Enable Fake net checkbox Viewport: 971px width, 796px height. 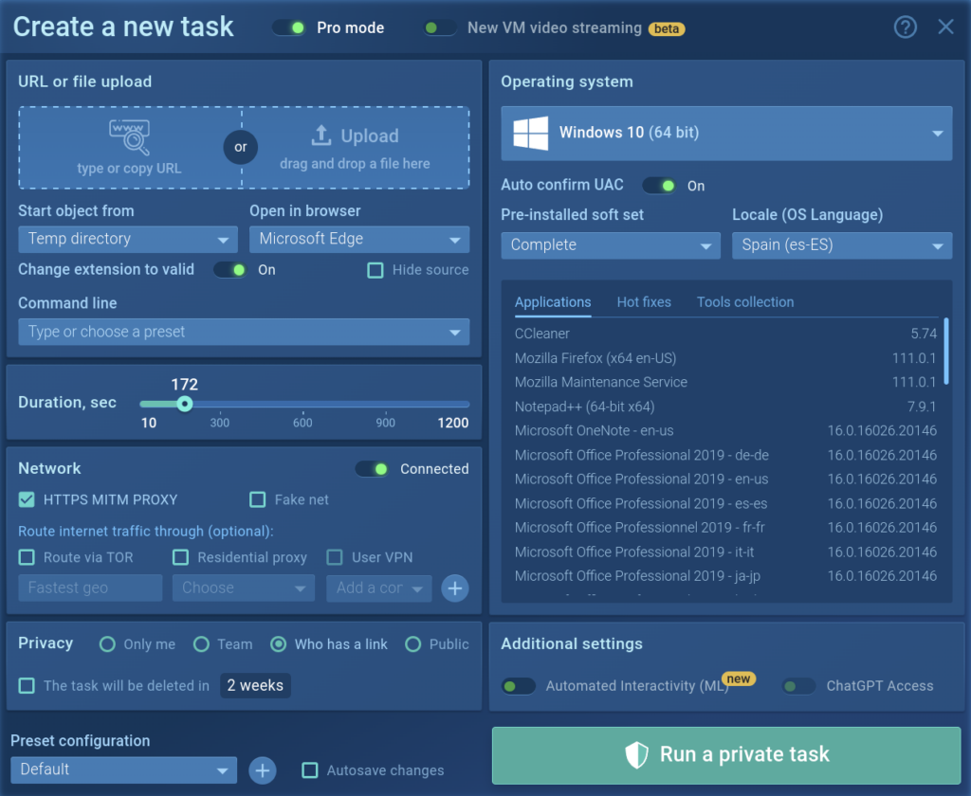click(x=257, y=499)
